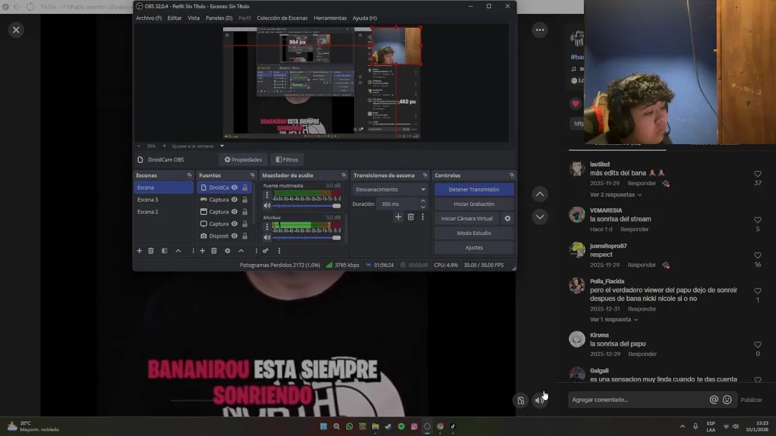Open scene filters icon in Escenas toolbar

point(164,251)
